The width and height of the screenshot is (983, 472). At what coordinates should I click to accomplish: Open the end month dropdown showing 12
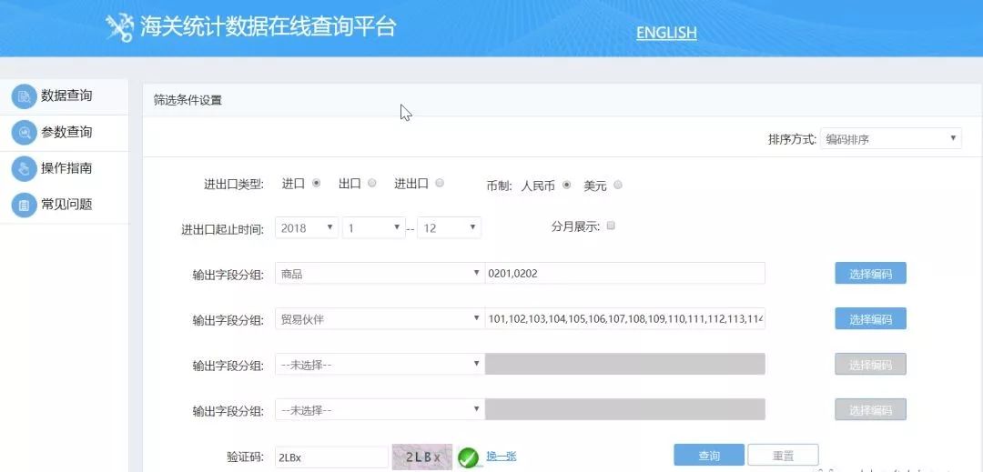tap(449, 228)
